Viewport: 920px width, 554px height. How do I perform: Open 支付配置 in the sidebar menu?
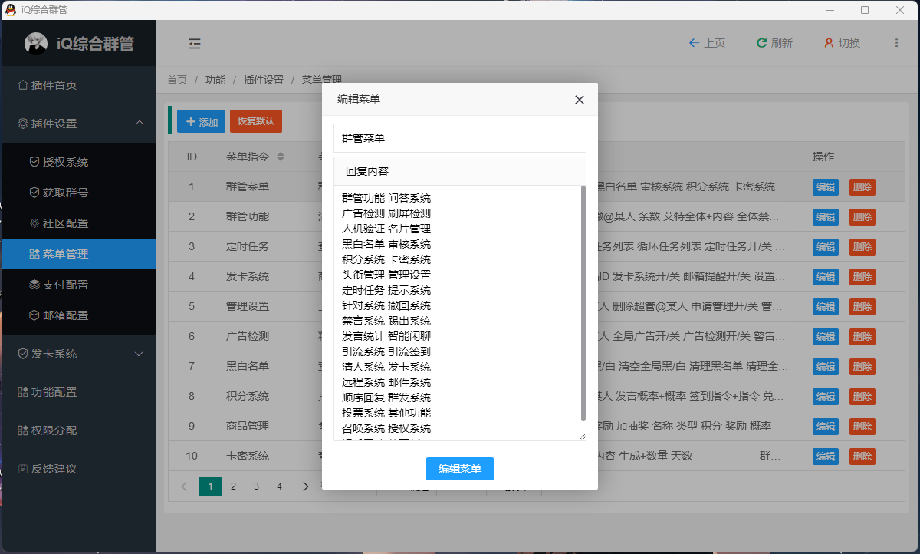(x=65, y=285)
